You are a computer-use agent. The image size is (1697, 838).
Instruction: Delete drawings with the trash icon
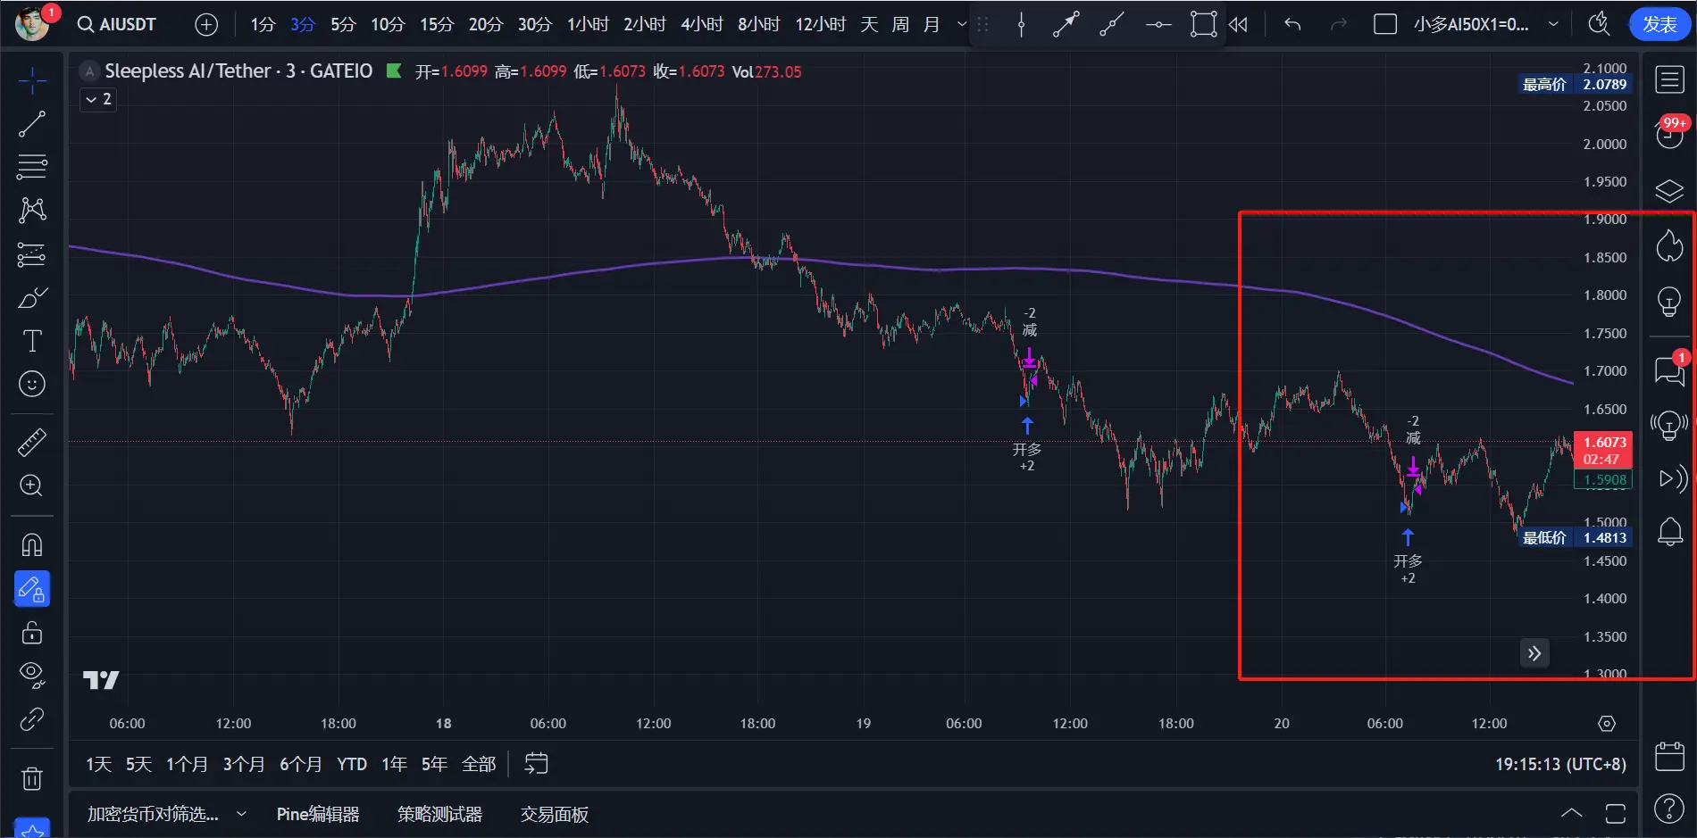tap(32, 779)
